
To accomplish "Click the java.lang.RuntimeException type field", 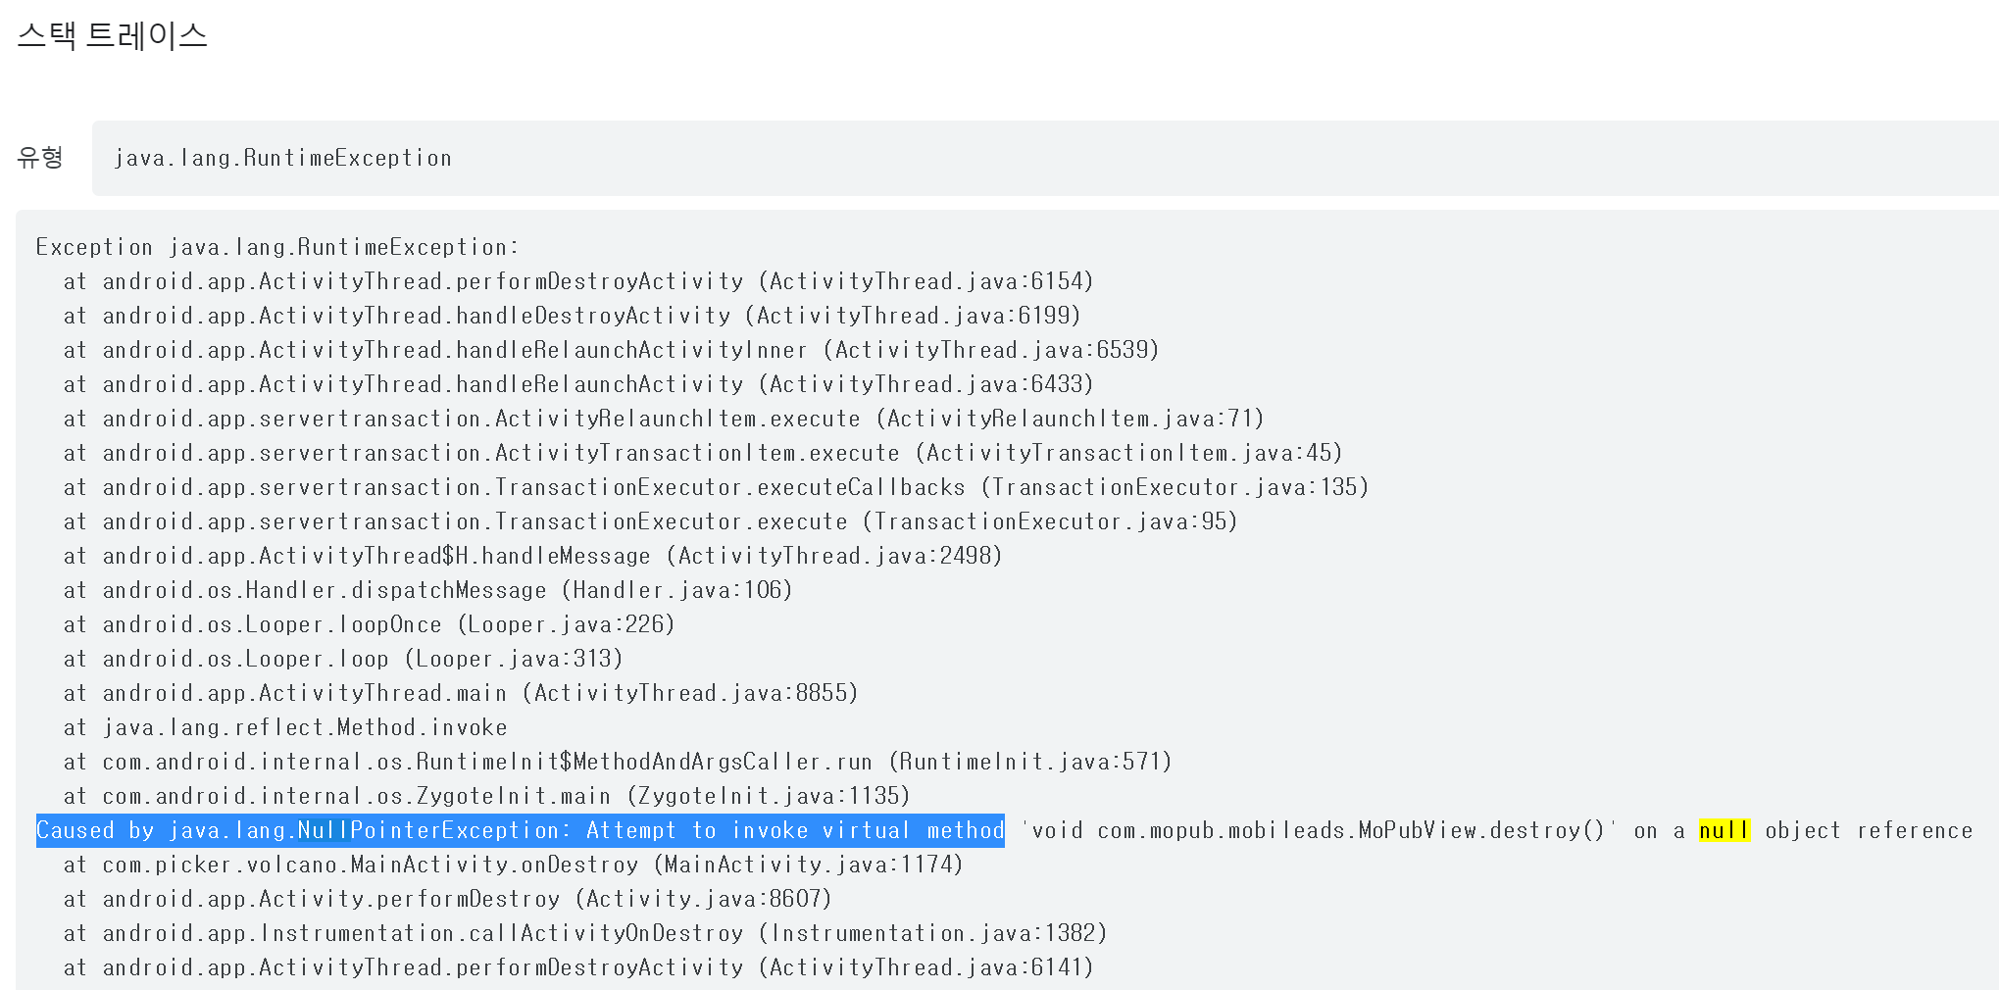I will pyautogui.click(x=1045, y=158).
